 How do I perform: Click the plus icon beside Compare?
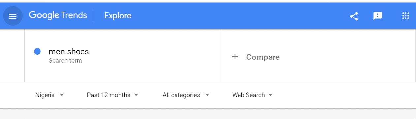235,57
